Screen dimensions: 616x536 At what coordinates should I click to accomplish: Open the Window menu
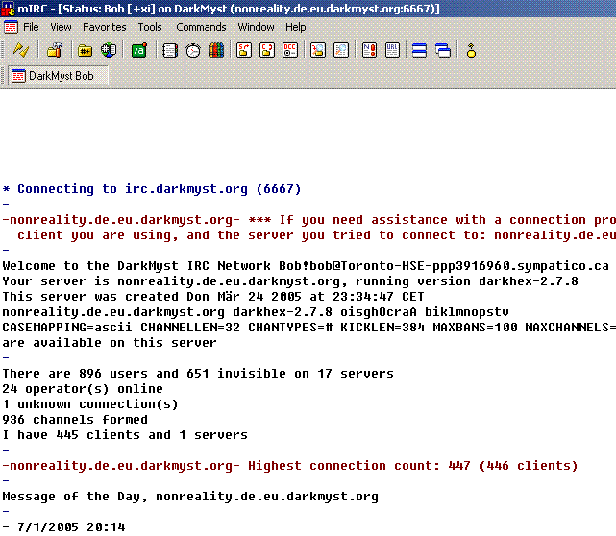256,27
